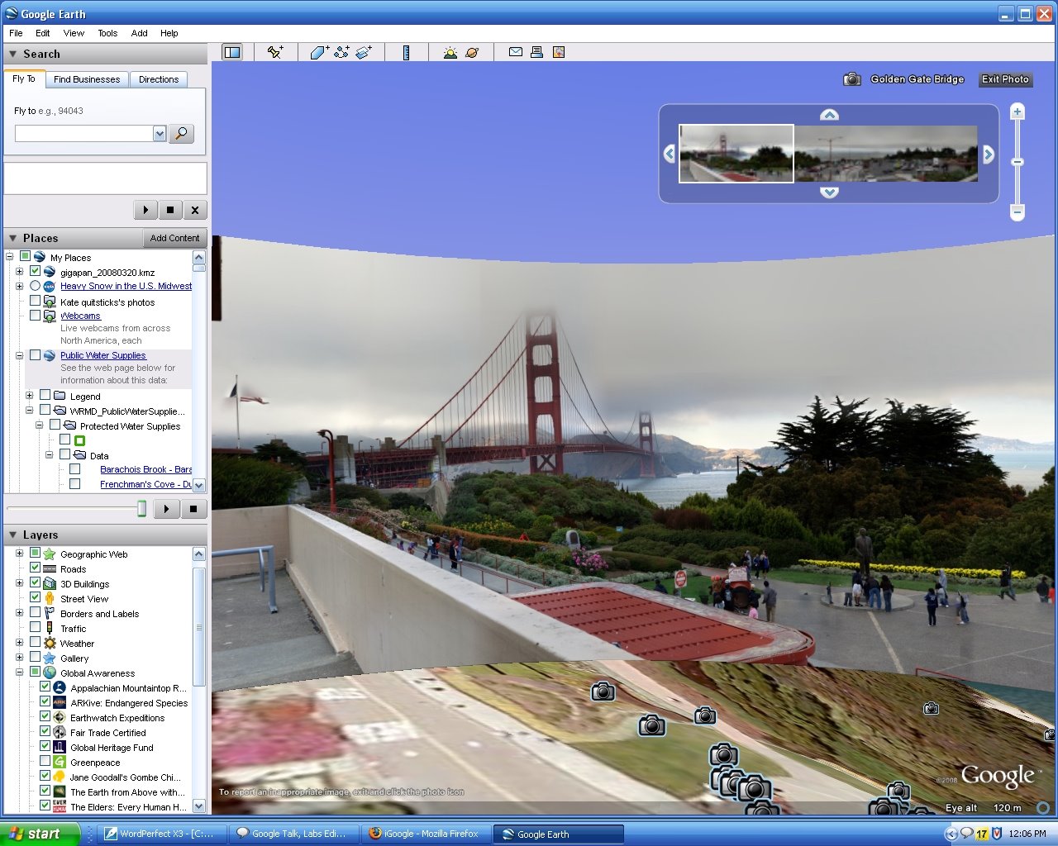Open the Edit menu
Viewport: 1058px width, 846px height.
click(43, 33)
